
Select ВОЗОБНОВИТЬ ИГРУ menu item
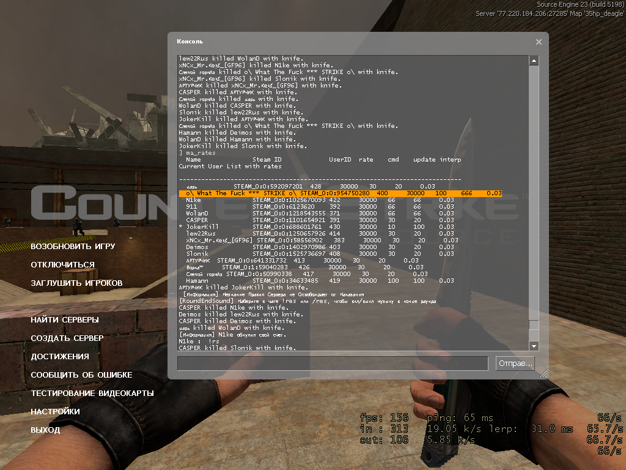(x=73, y=246)
